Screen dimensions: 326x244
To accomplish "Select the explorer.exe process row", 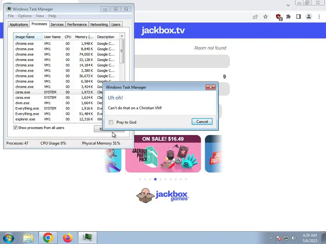I will [58, 119].
